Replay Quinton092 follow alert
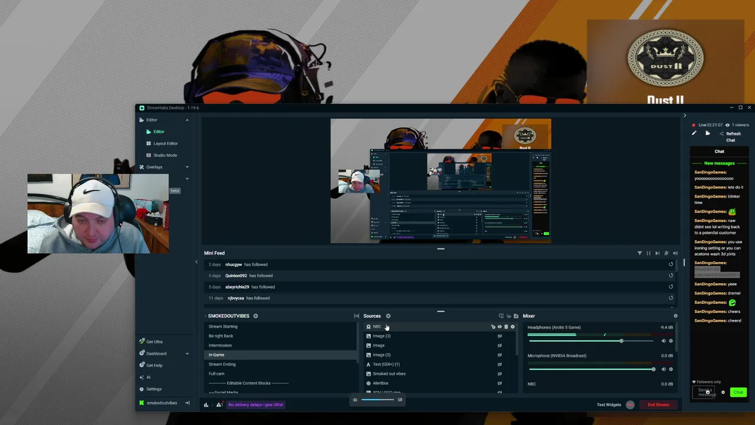This screenshot has width=755, height=425. 671,276
